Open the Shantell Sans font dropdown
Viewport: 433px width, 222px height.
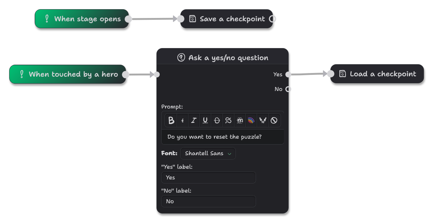pyautogui.click(x=208, y=153)
